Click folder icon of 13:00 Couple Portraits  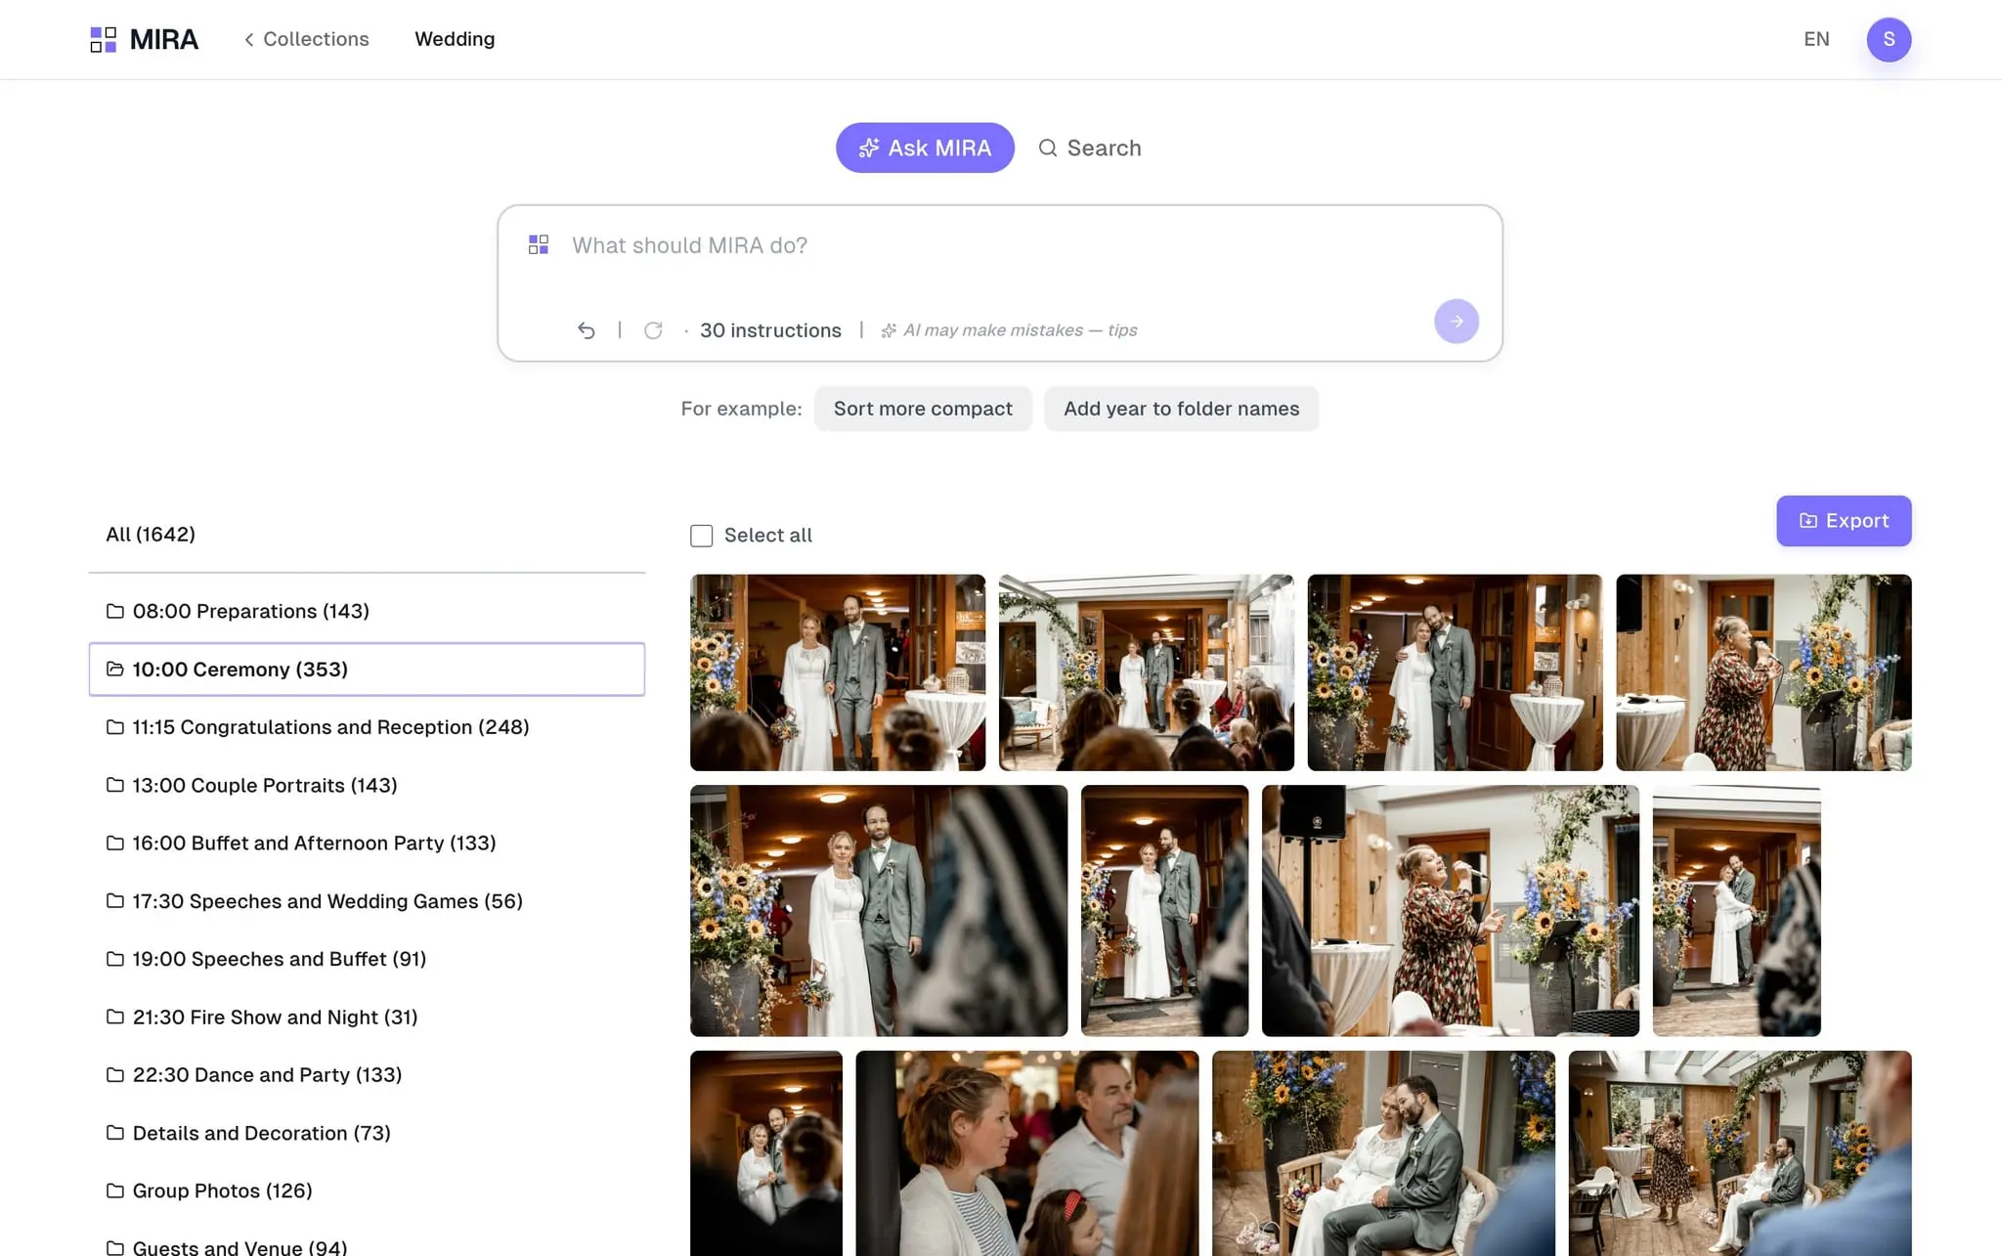tap(114, 785)
